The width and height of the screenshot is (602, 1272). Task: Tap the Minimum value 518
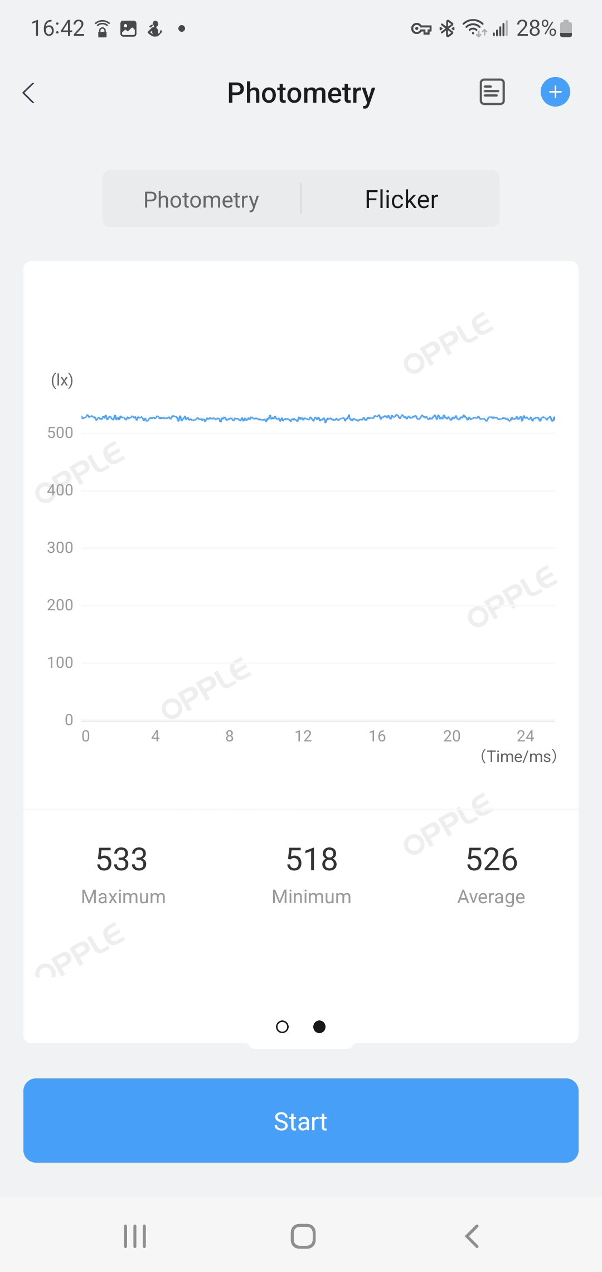pos(312,859)
